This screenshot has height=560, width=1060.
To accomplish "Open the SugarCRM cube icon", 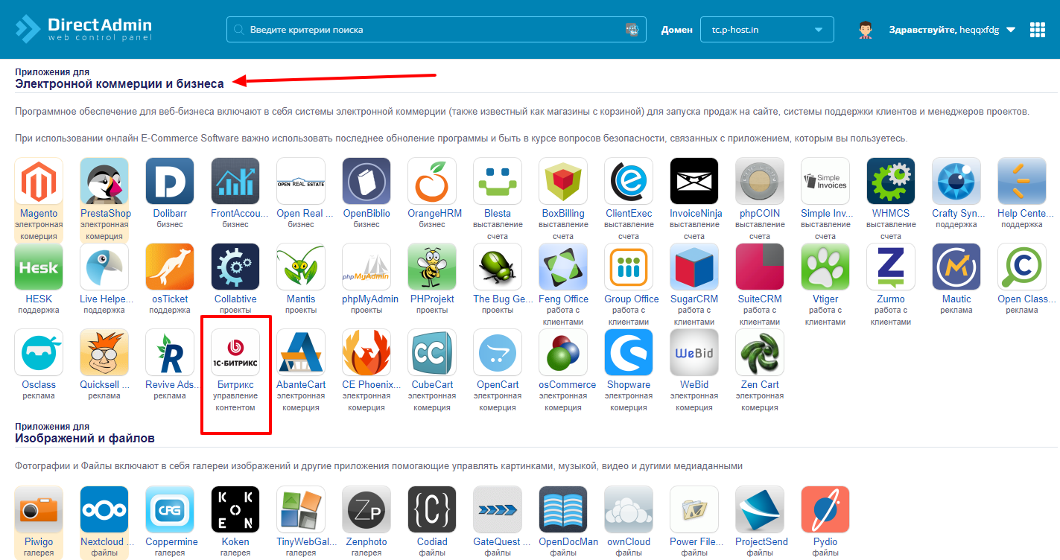I will (x=694, y=267).
